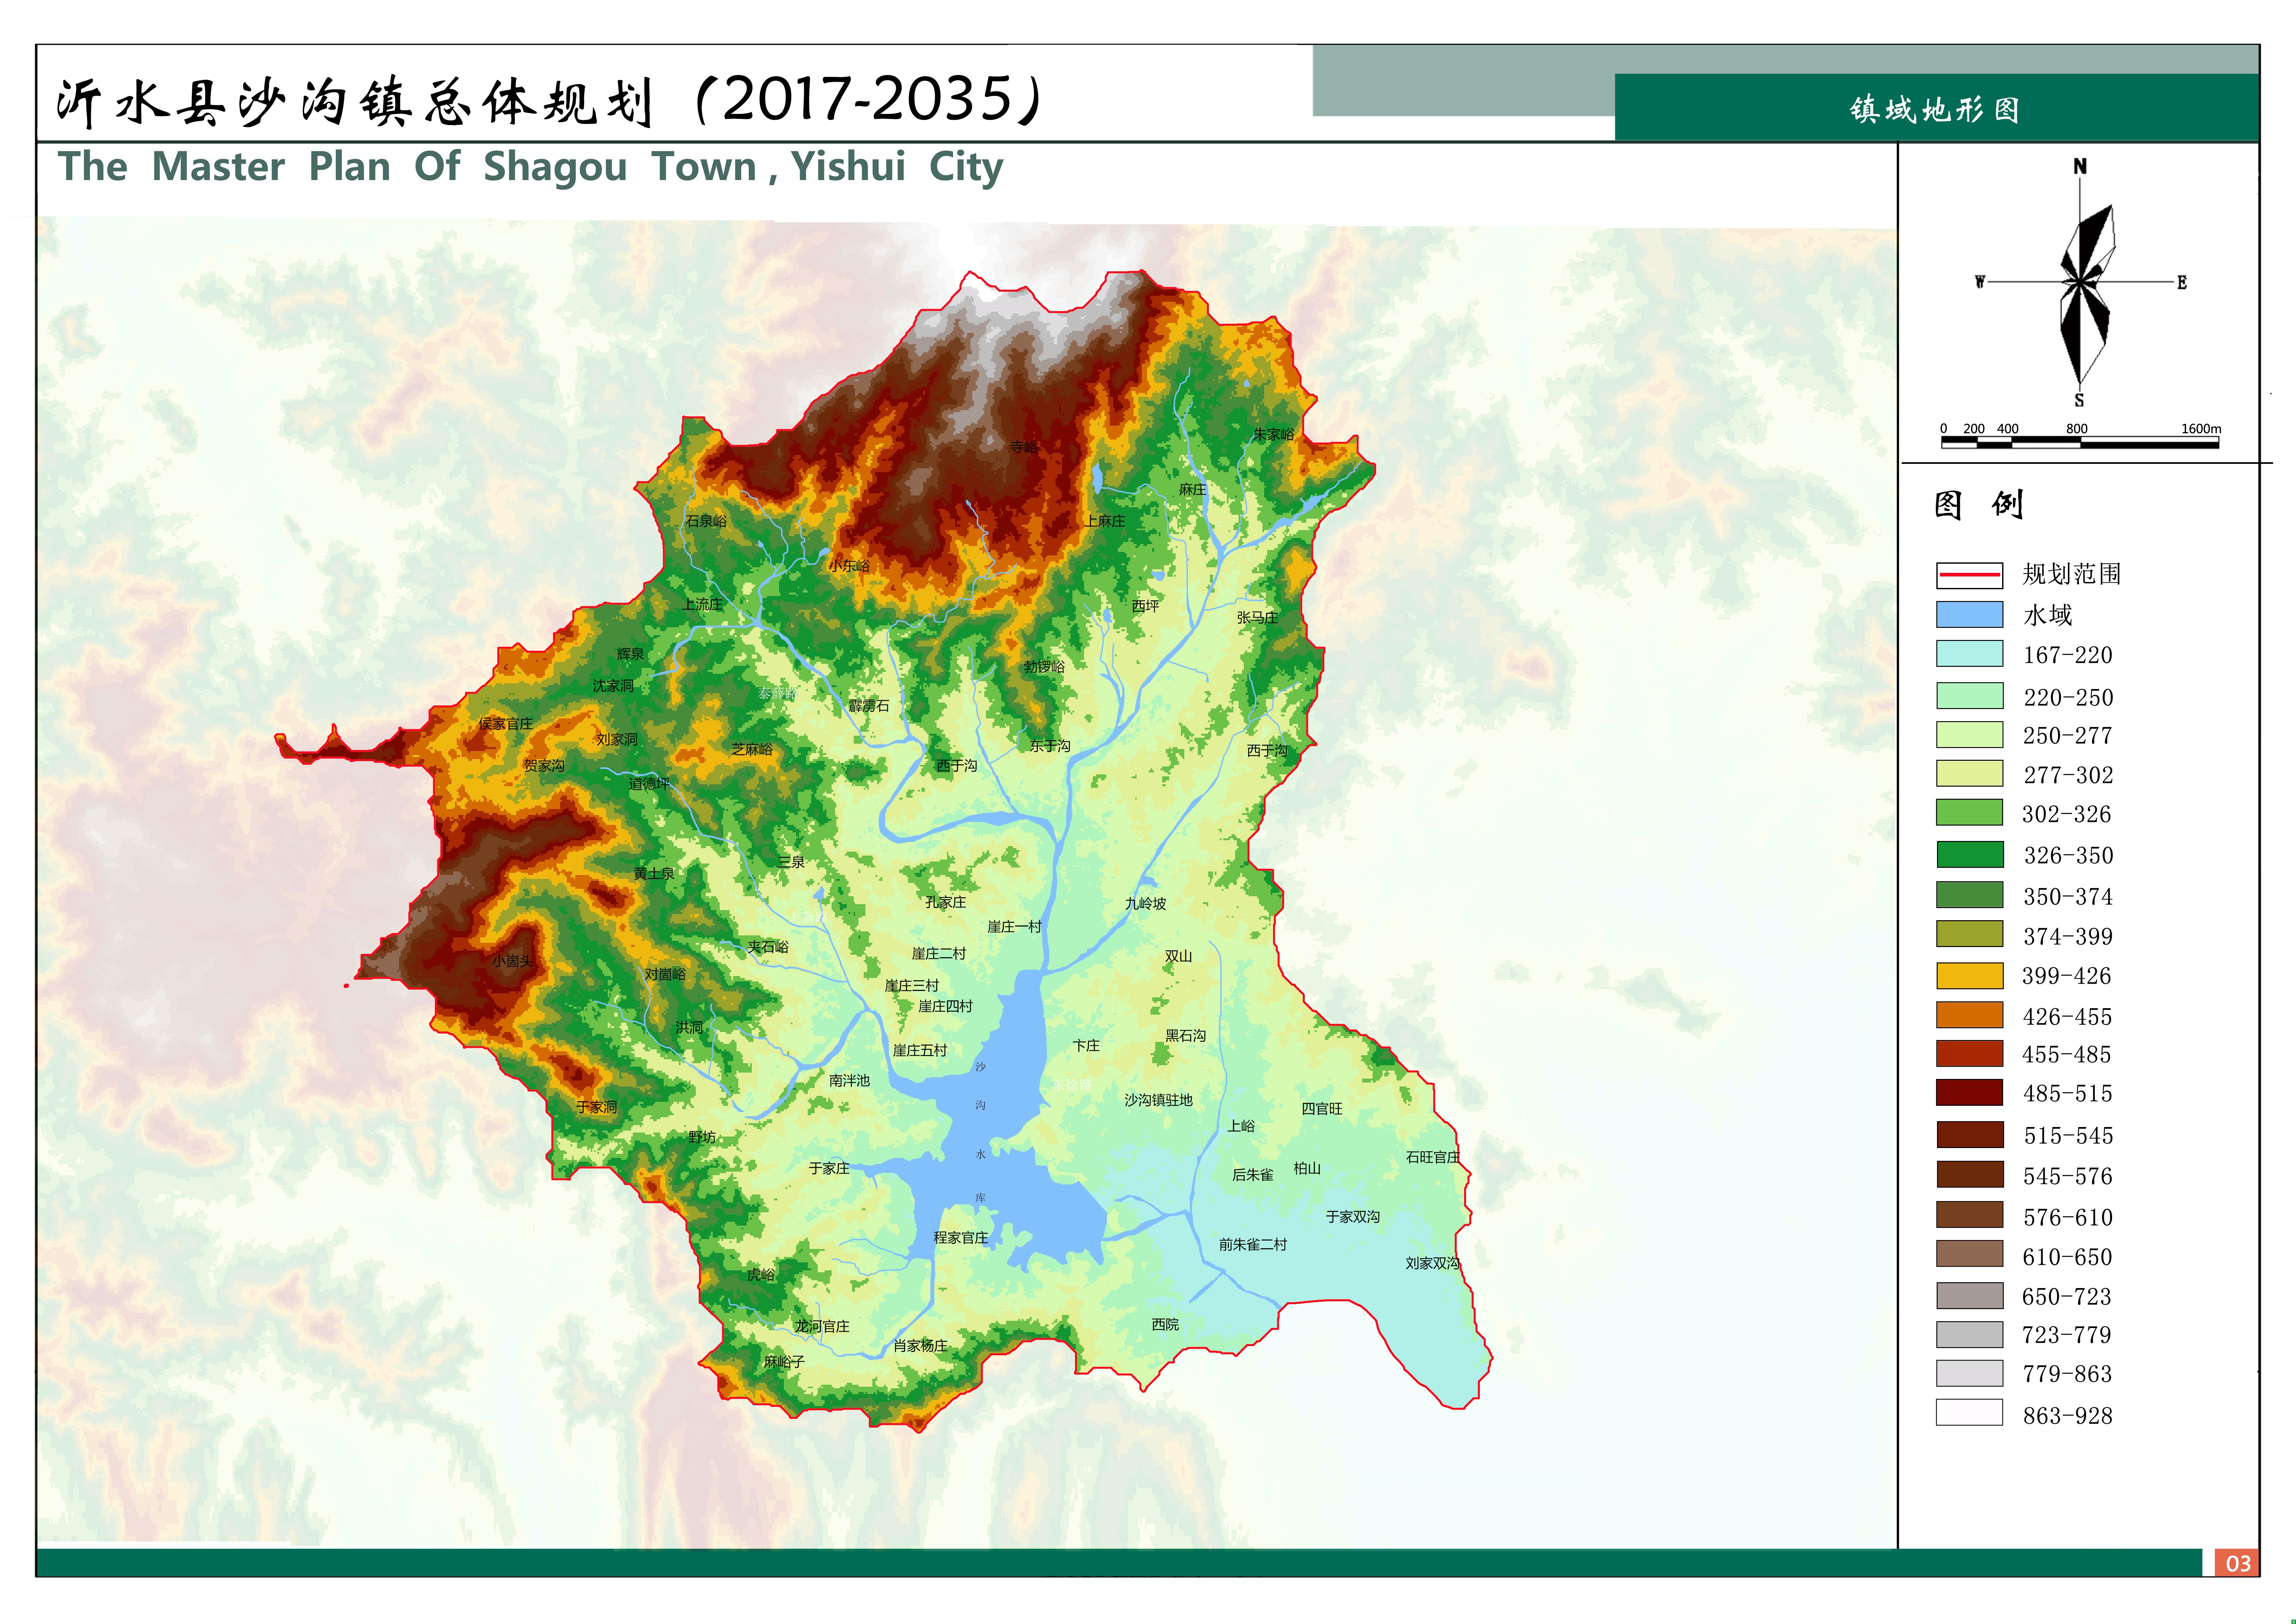
Task: Click the 455-485 elevation legend swatch
Action: tap(1970, 1054)
